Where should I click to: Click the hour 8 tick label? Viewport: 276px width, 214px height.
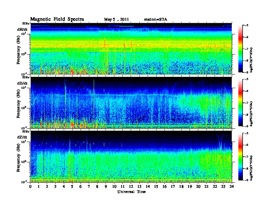click(x=97, y=187)
